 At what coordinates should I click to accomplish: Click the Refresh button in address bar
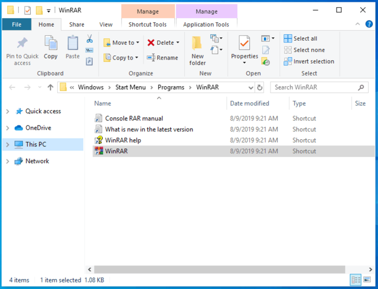[x=259, y=87]
